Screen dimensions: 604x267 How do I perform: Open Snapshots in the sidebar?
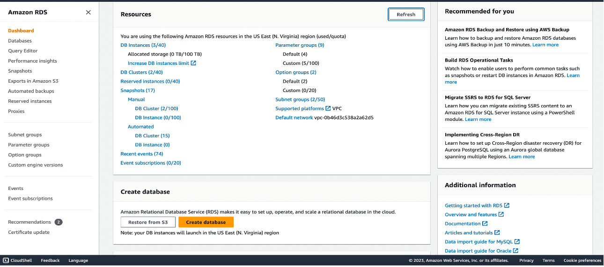(20, 71)
